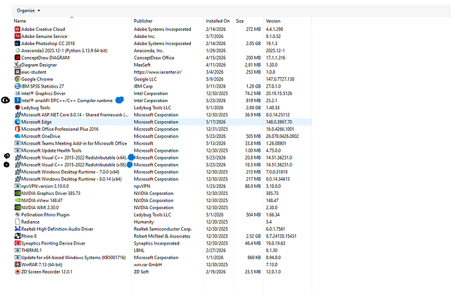Open the Organize dropdown menu

(x=28, y=10)
